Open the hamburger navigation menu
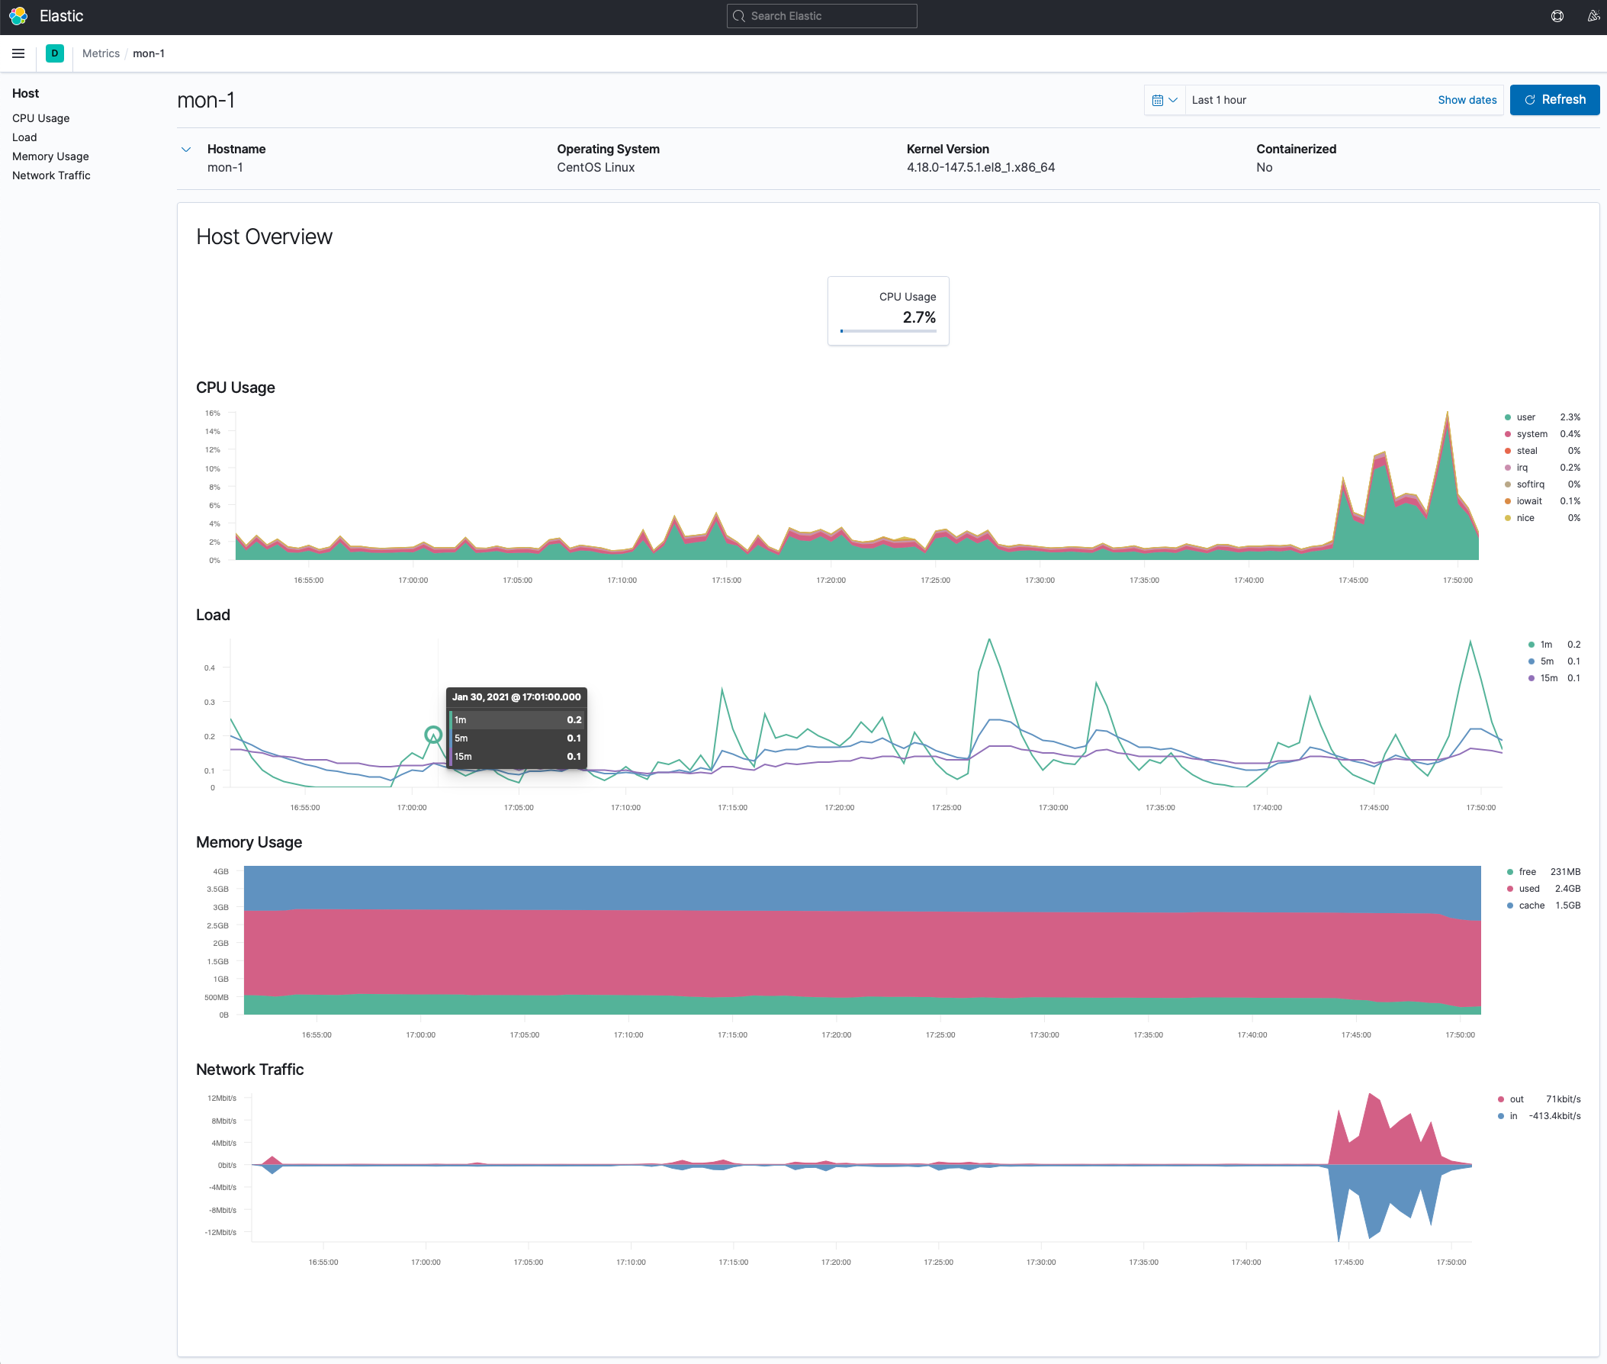1607x1364 pixels. [18, 53]
